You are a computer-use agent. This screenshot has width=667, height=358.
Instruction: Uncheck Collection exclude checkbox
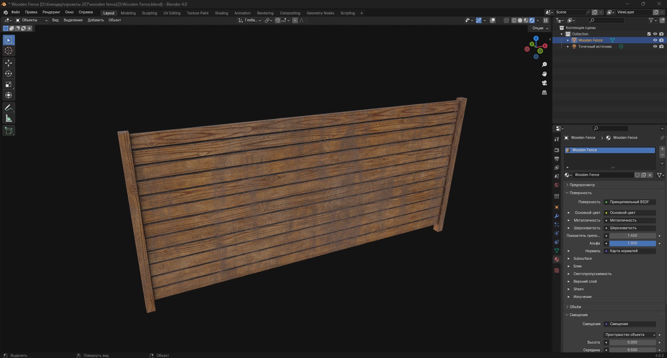(x=649, y=34)
